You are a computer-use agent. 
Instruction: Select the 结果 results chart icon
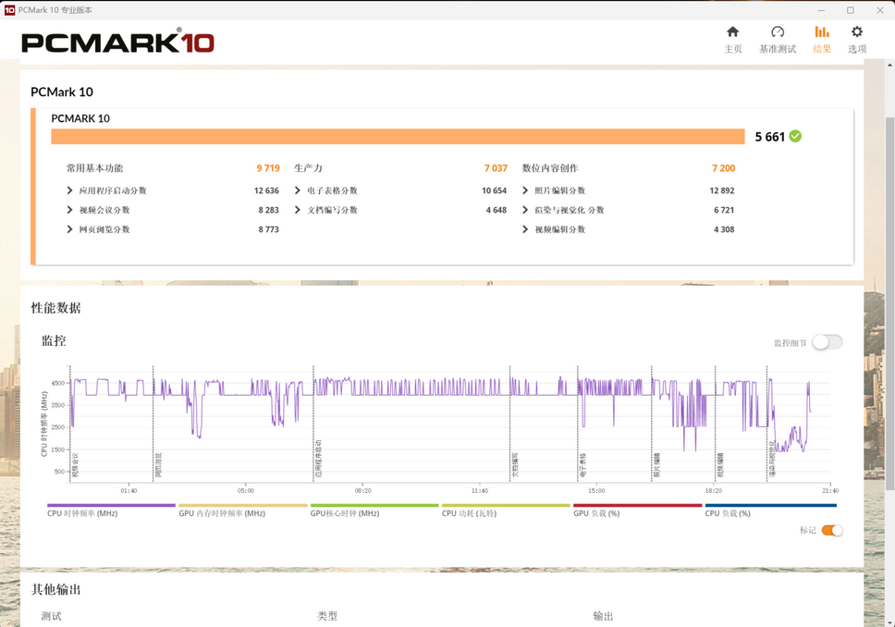(x=821, y=32)
